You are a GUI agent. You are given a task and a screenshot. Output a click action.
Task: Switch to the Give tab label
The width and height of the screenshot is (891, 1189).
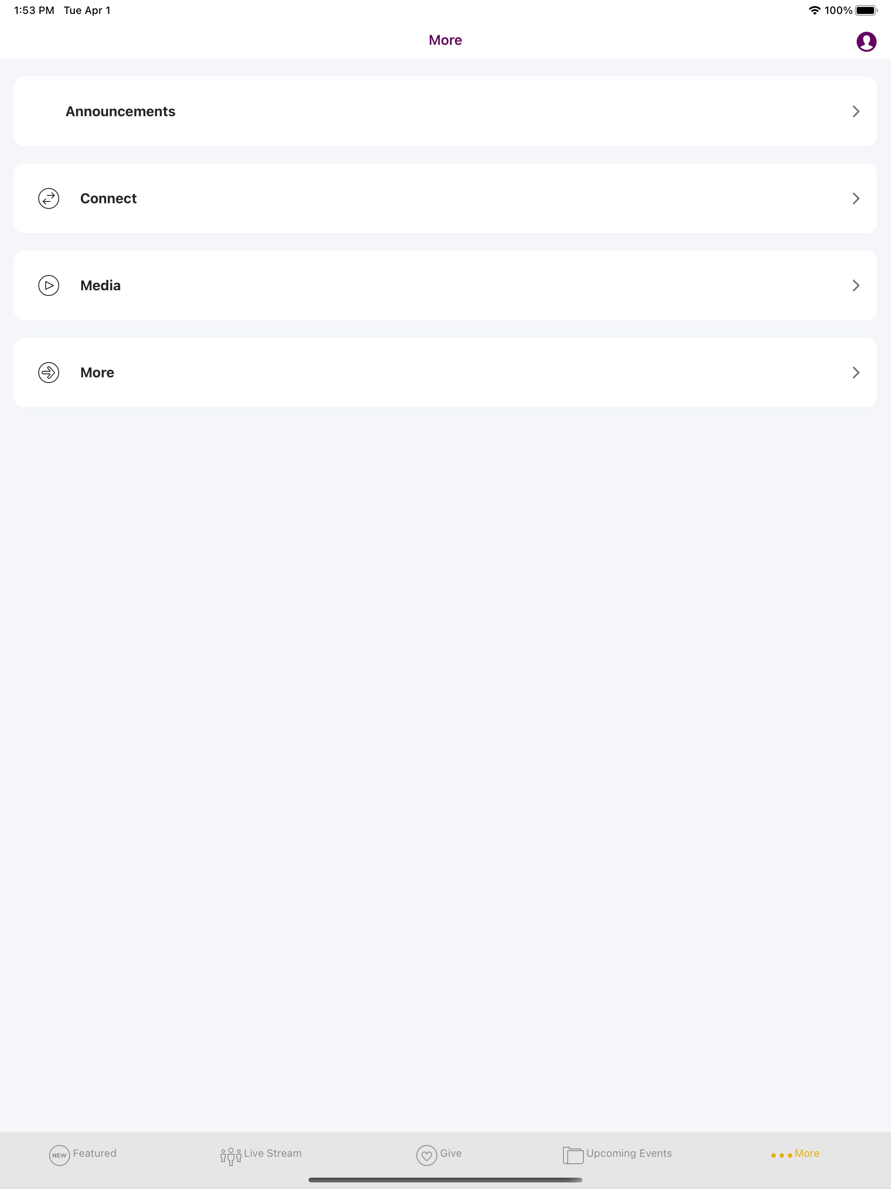(451, 1153)
